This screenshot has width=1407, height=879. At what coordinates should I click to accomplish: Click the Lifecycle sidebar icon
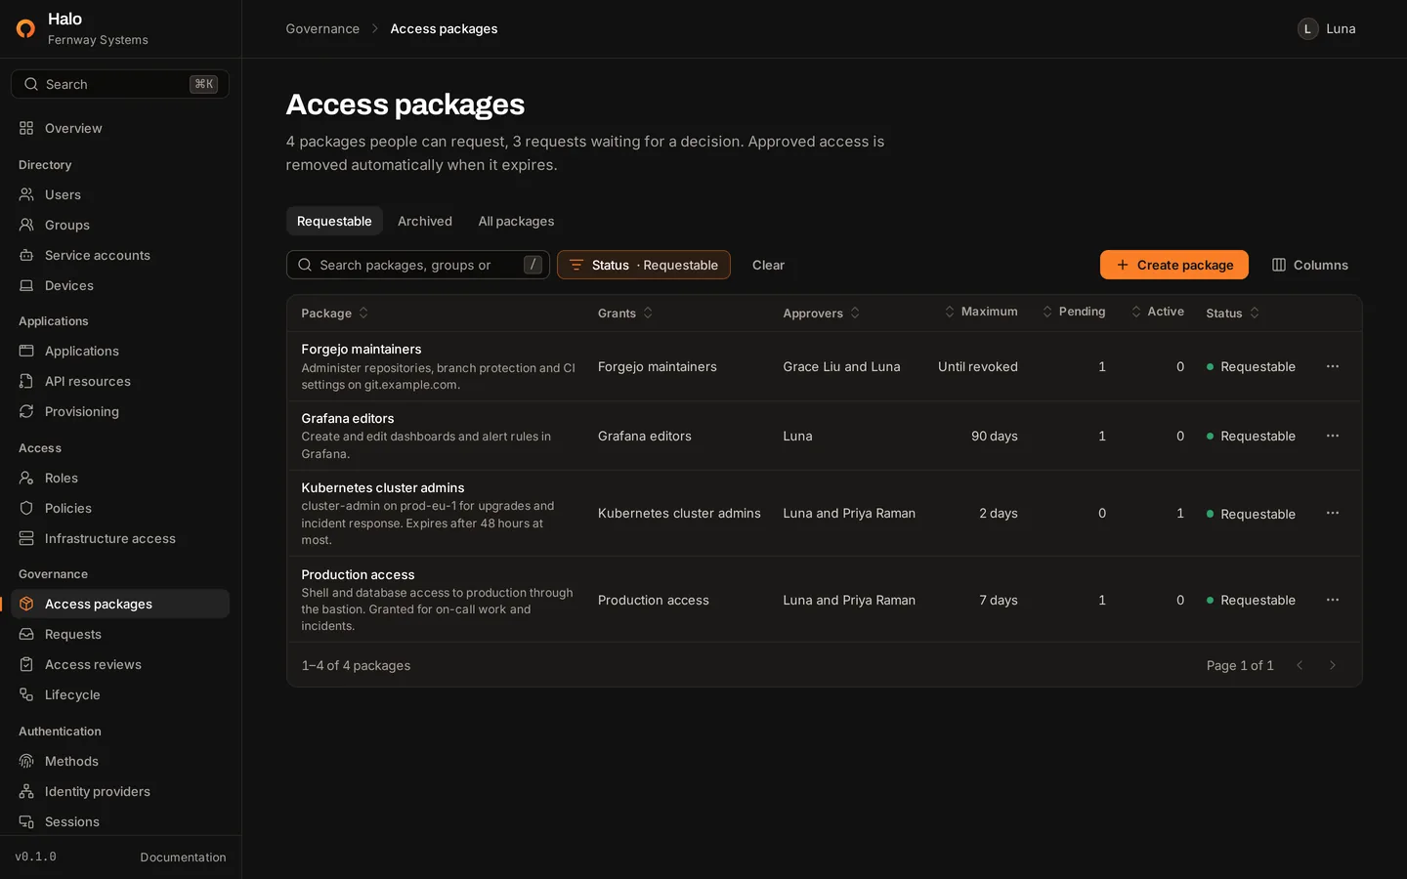pos(26,694)
